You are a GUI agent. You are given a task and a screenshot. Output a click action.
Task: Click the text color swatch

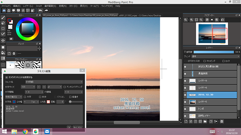click(14, 102)
